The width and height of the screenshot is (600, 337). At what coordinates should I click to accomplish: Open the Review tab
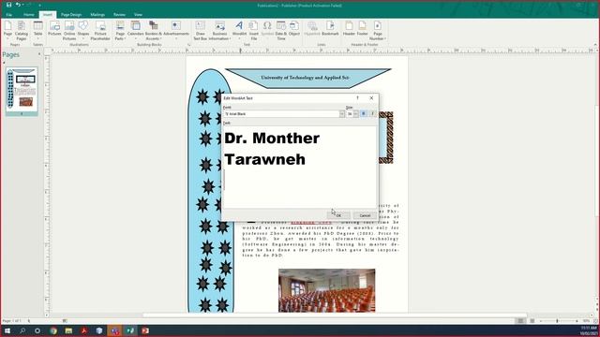pos(119,15)
